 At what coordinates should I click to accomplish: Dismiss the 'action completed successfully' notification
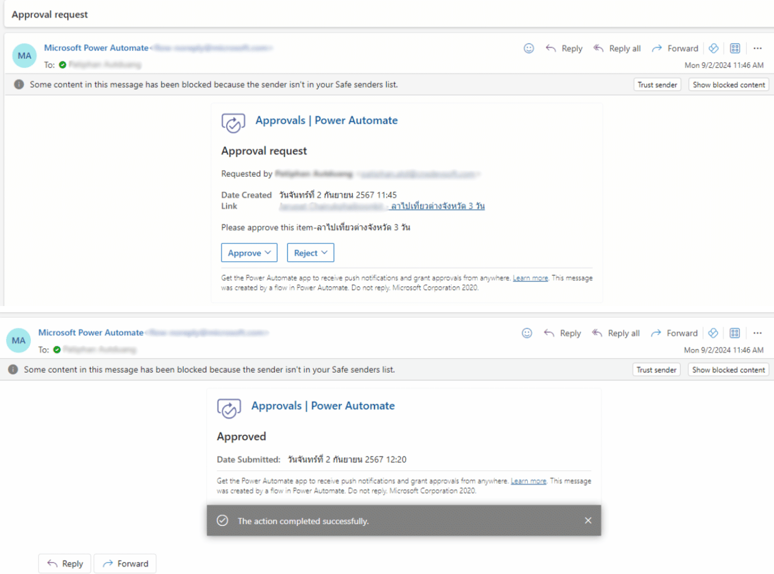[588, 520]
